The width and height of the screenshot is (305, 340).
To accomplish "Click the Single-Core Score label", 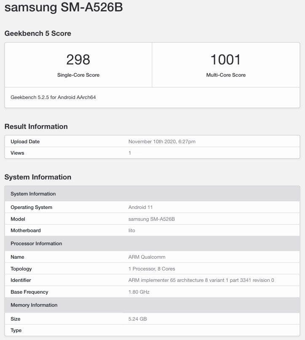I will pyautogui.click(x=78, y=75).
